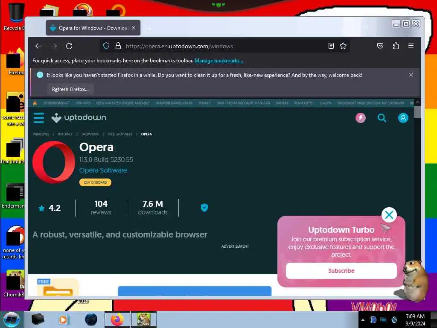Open the Gacha trending link
The height and width of the screenshot is (328, 437).
(326, 103)
